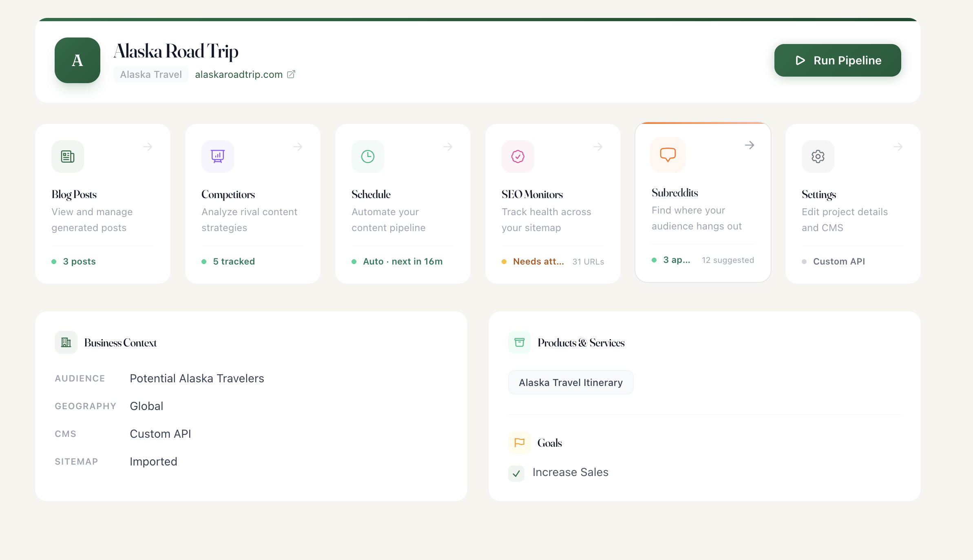Click the Business Context building icon
The height and width of the screenshot is (560, 973).
pos(66,342)
